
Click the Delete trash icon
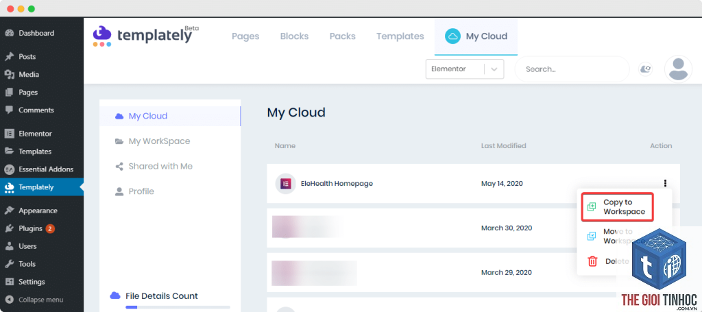592,261
